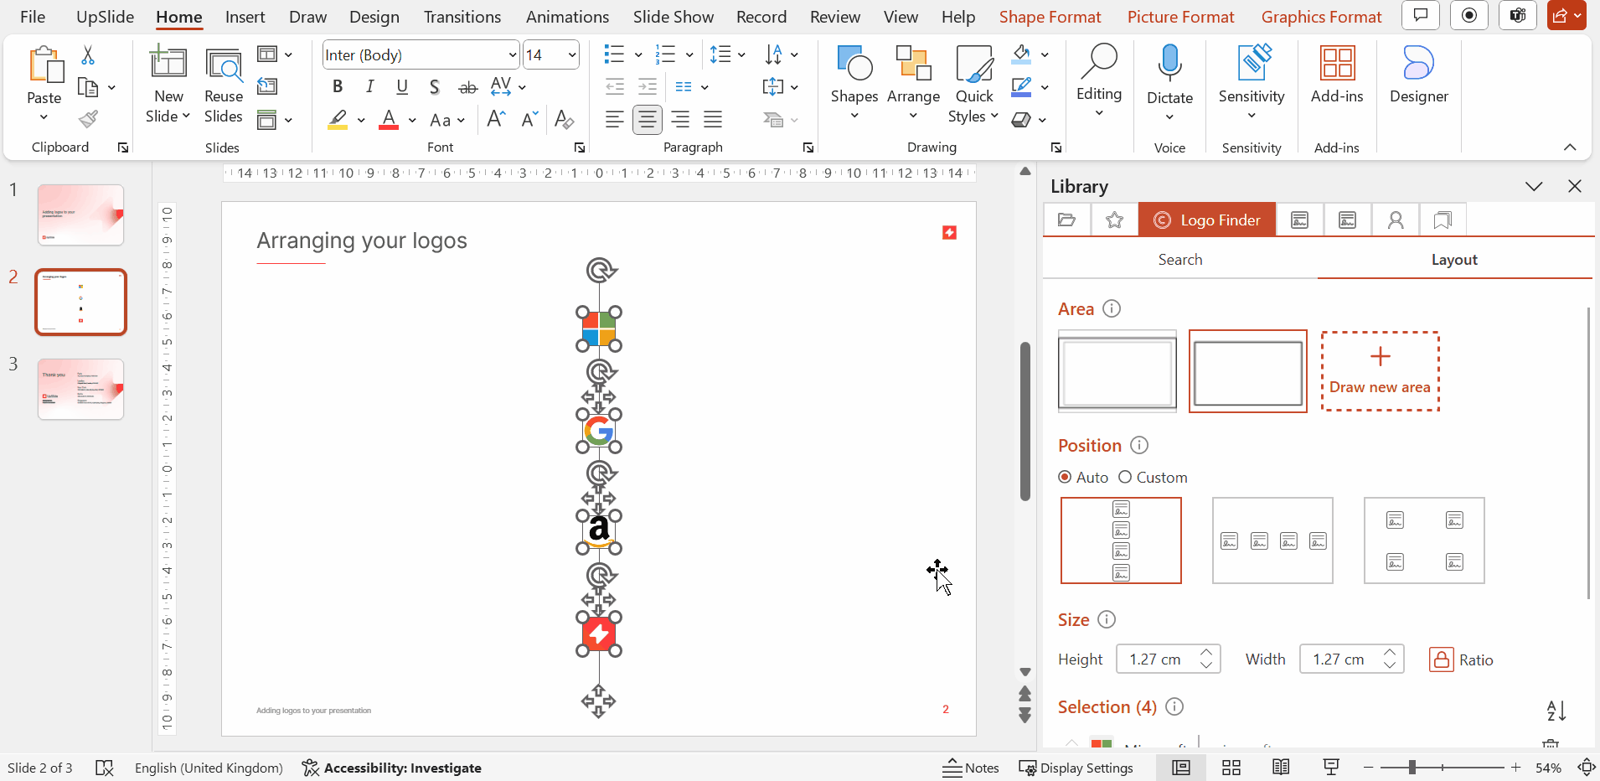Switch to the Search tab in Logo Finder
Image resolution: width=1600 pixels, height=781 pixels.
[1179, 260]
